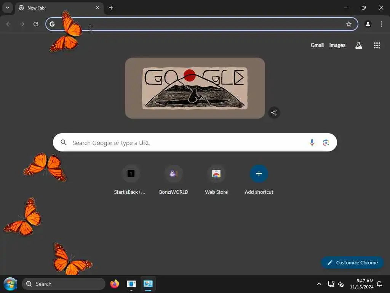Open network status tray icon

(x=331, y=284)
